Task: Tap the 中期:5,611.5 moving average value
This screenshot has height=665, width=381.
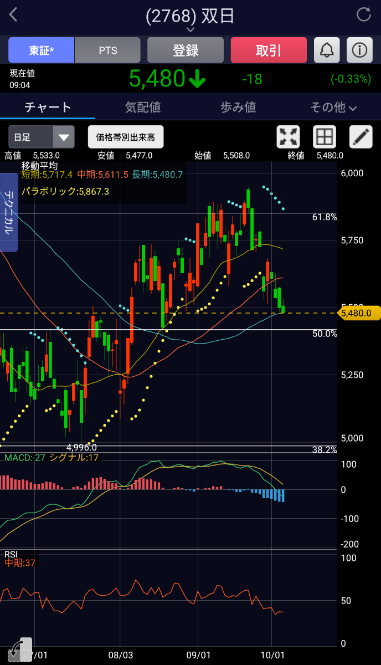Action: [102, 175]
